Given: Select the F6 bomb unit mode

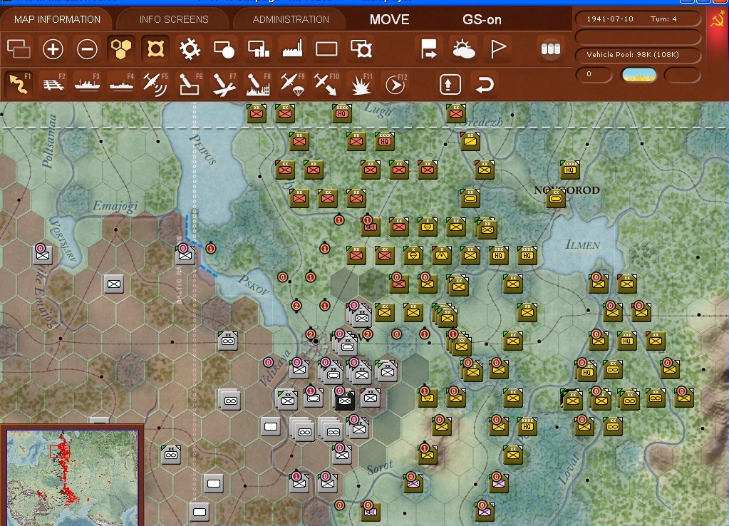Looking at the screenshot, I should point(190,84).
